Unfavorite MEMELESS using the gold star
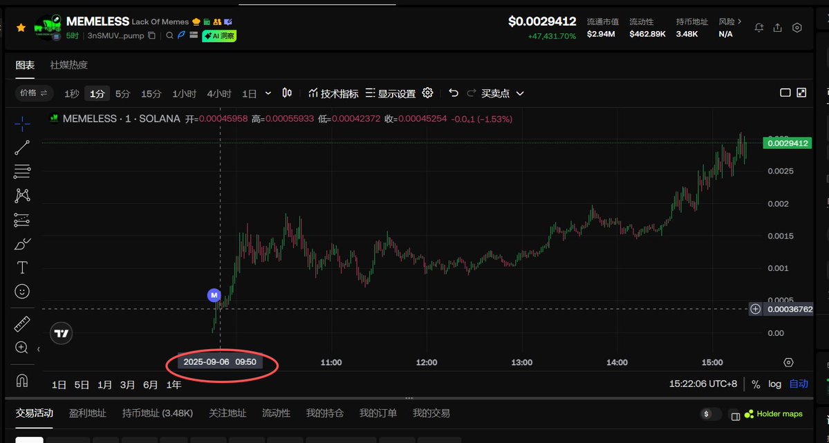Viewport: 829px width, 443px height. 21,28
